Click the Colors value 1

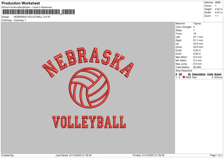(216, 6)
